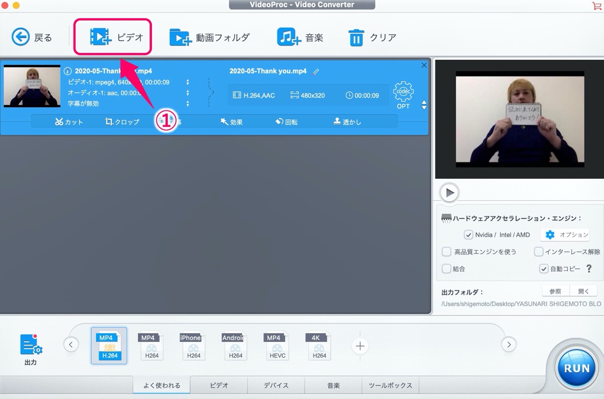This screenshot has height=399, width=604.
Task: Enable the 結合 merge checkbox
Action: (x=446, y=269)
